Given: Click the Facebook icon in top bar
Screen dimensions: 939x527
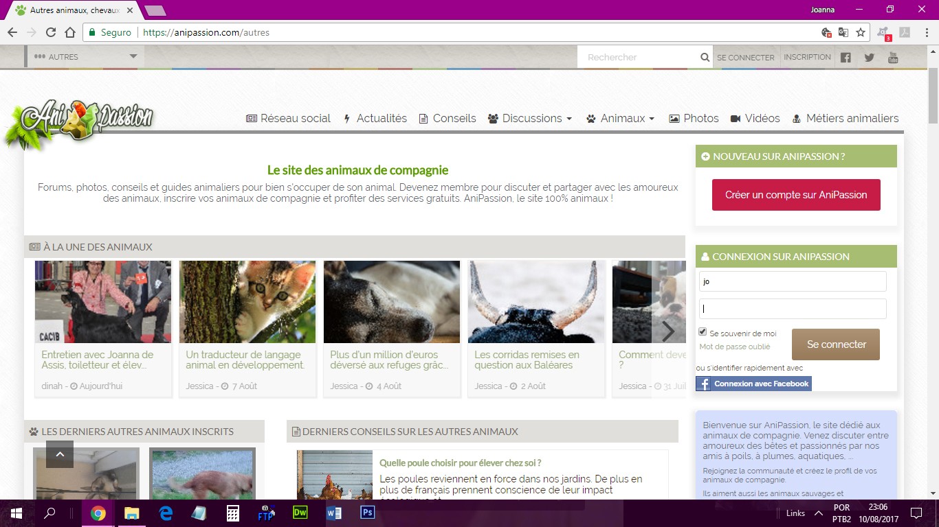Looking at the screenshot, I should click(x=846, y=58).
